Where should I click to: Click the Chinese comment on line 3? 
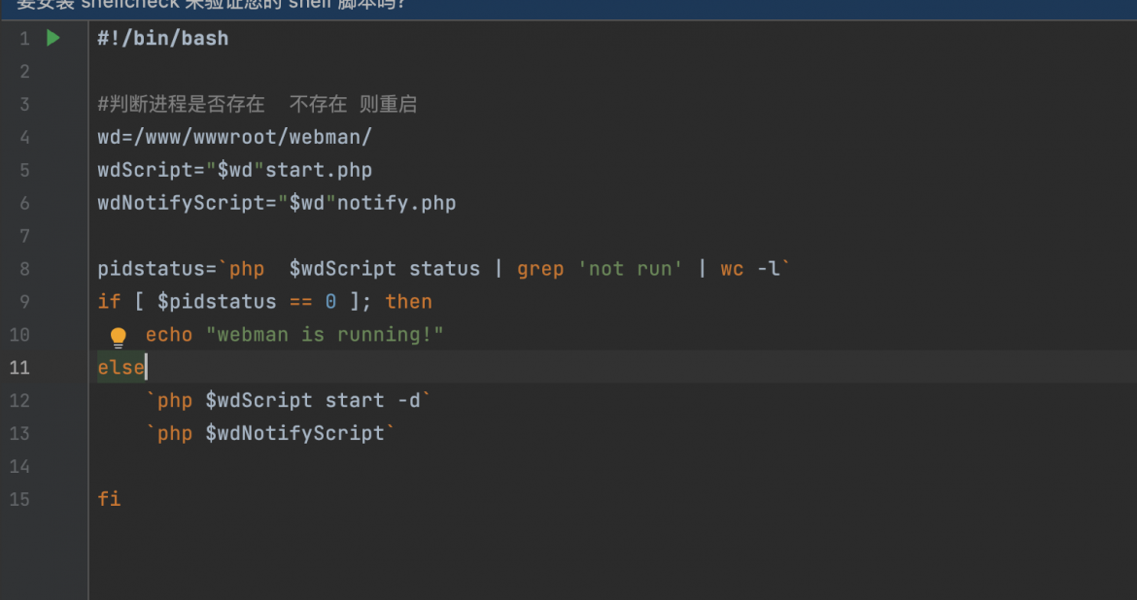coord(258,104)
